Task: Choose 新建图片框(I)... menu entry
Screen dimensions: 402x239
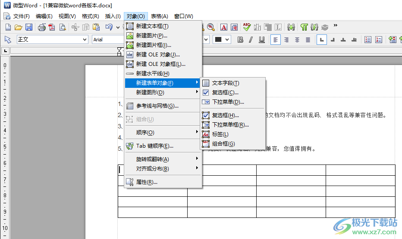Action: pos(163,45)
